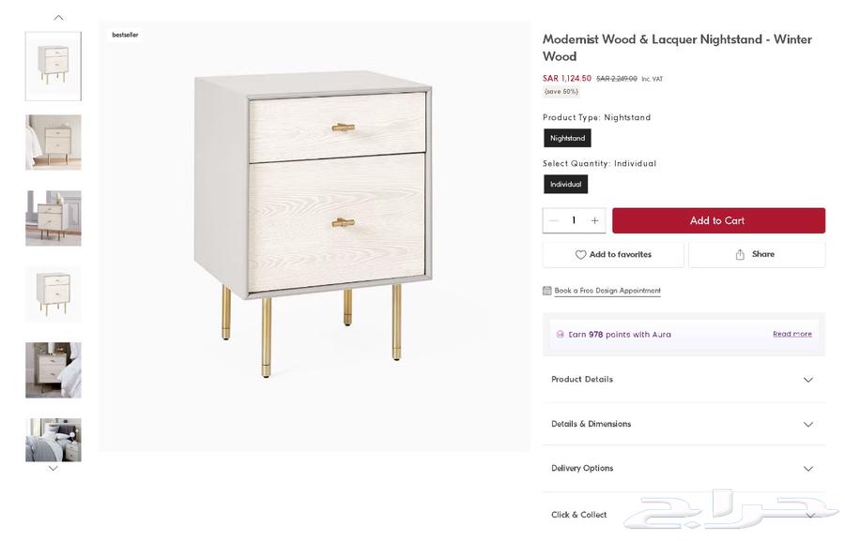The height and width of the screenshot is (541, 845).
Task: Open the Click & Collect section
Action: click(x=684, y=515)
